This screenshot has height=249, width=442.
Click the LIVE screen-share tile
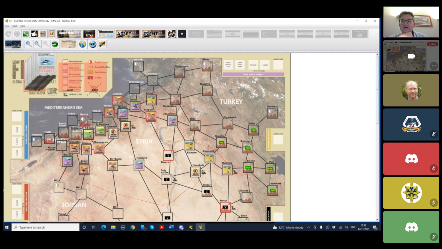411,56
